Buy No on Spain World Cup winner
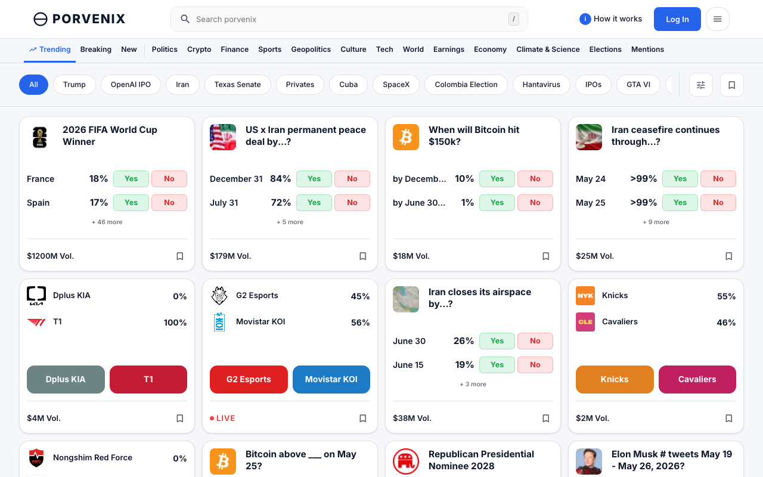 coord(169,203)
